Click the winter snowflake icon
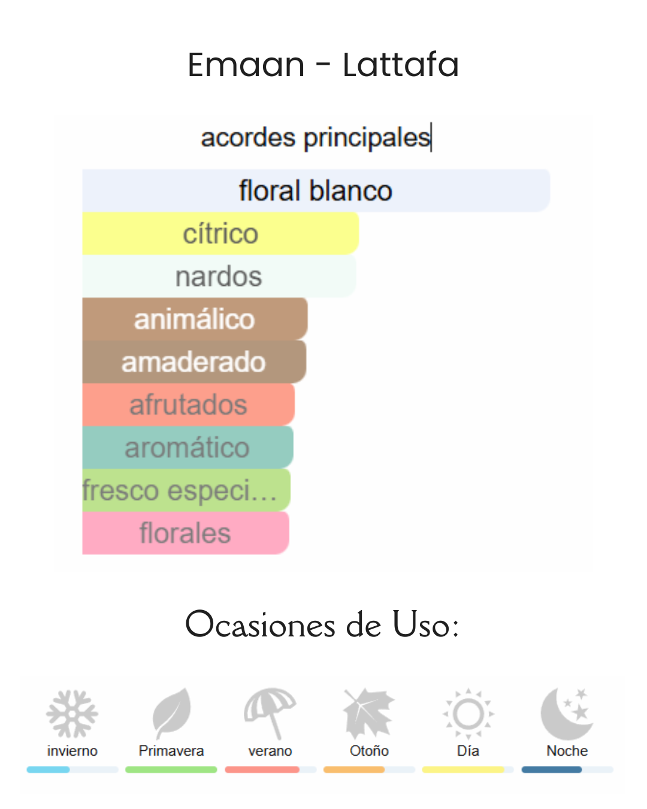The image size is (647, 809). [72, 713]
